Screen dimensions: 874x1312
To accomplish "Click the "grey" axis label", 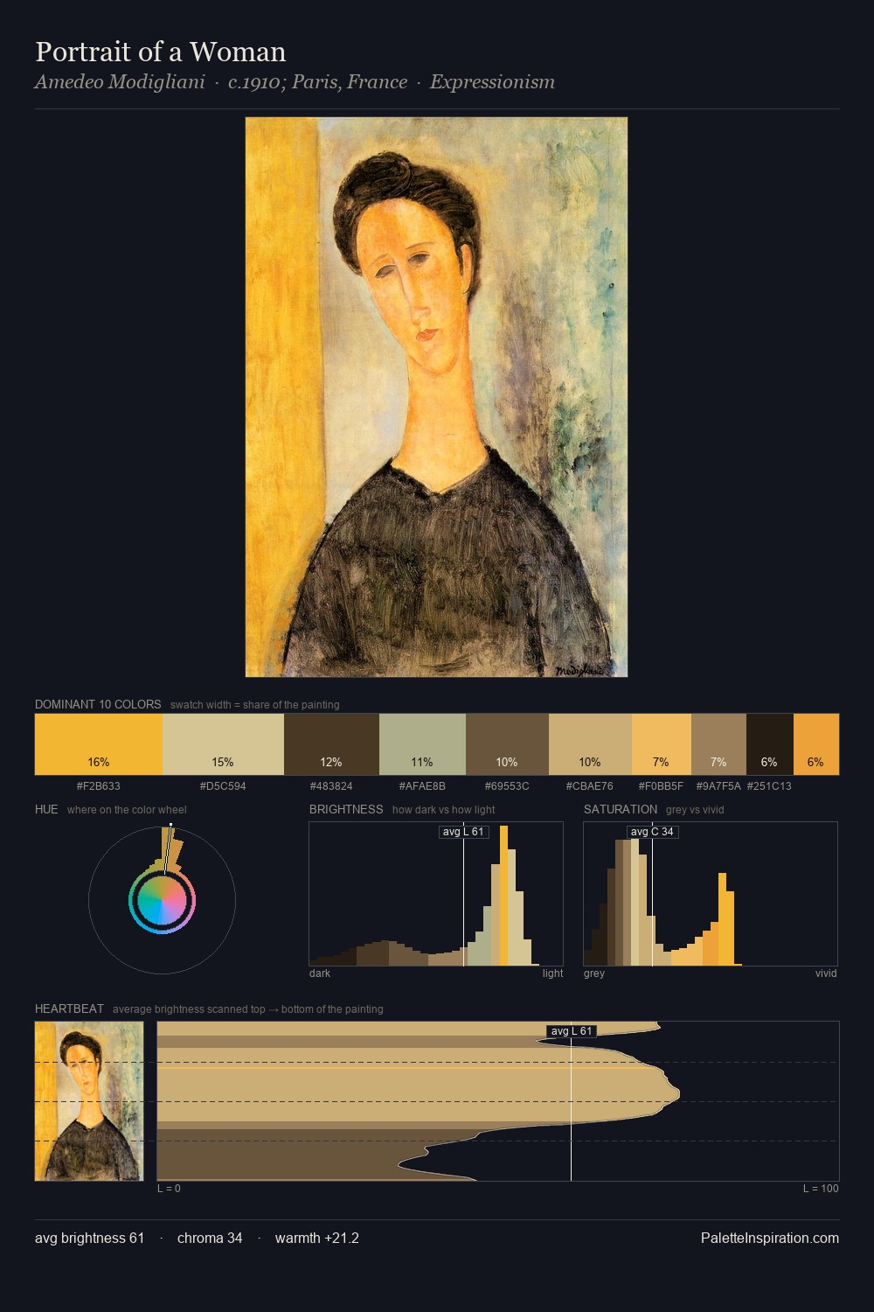I will click(594, 974).
